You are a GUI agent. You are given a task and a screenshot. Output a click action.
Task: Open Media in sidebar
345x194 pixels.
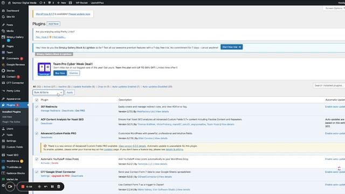point(10,31)
